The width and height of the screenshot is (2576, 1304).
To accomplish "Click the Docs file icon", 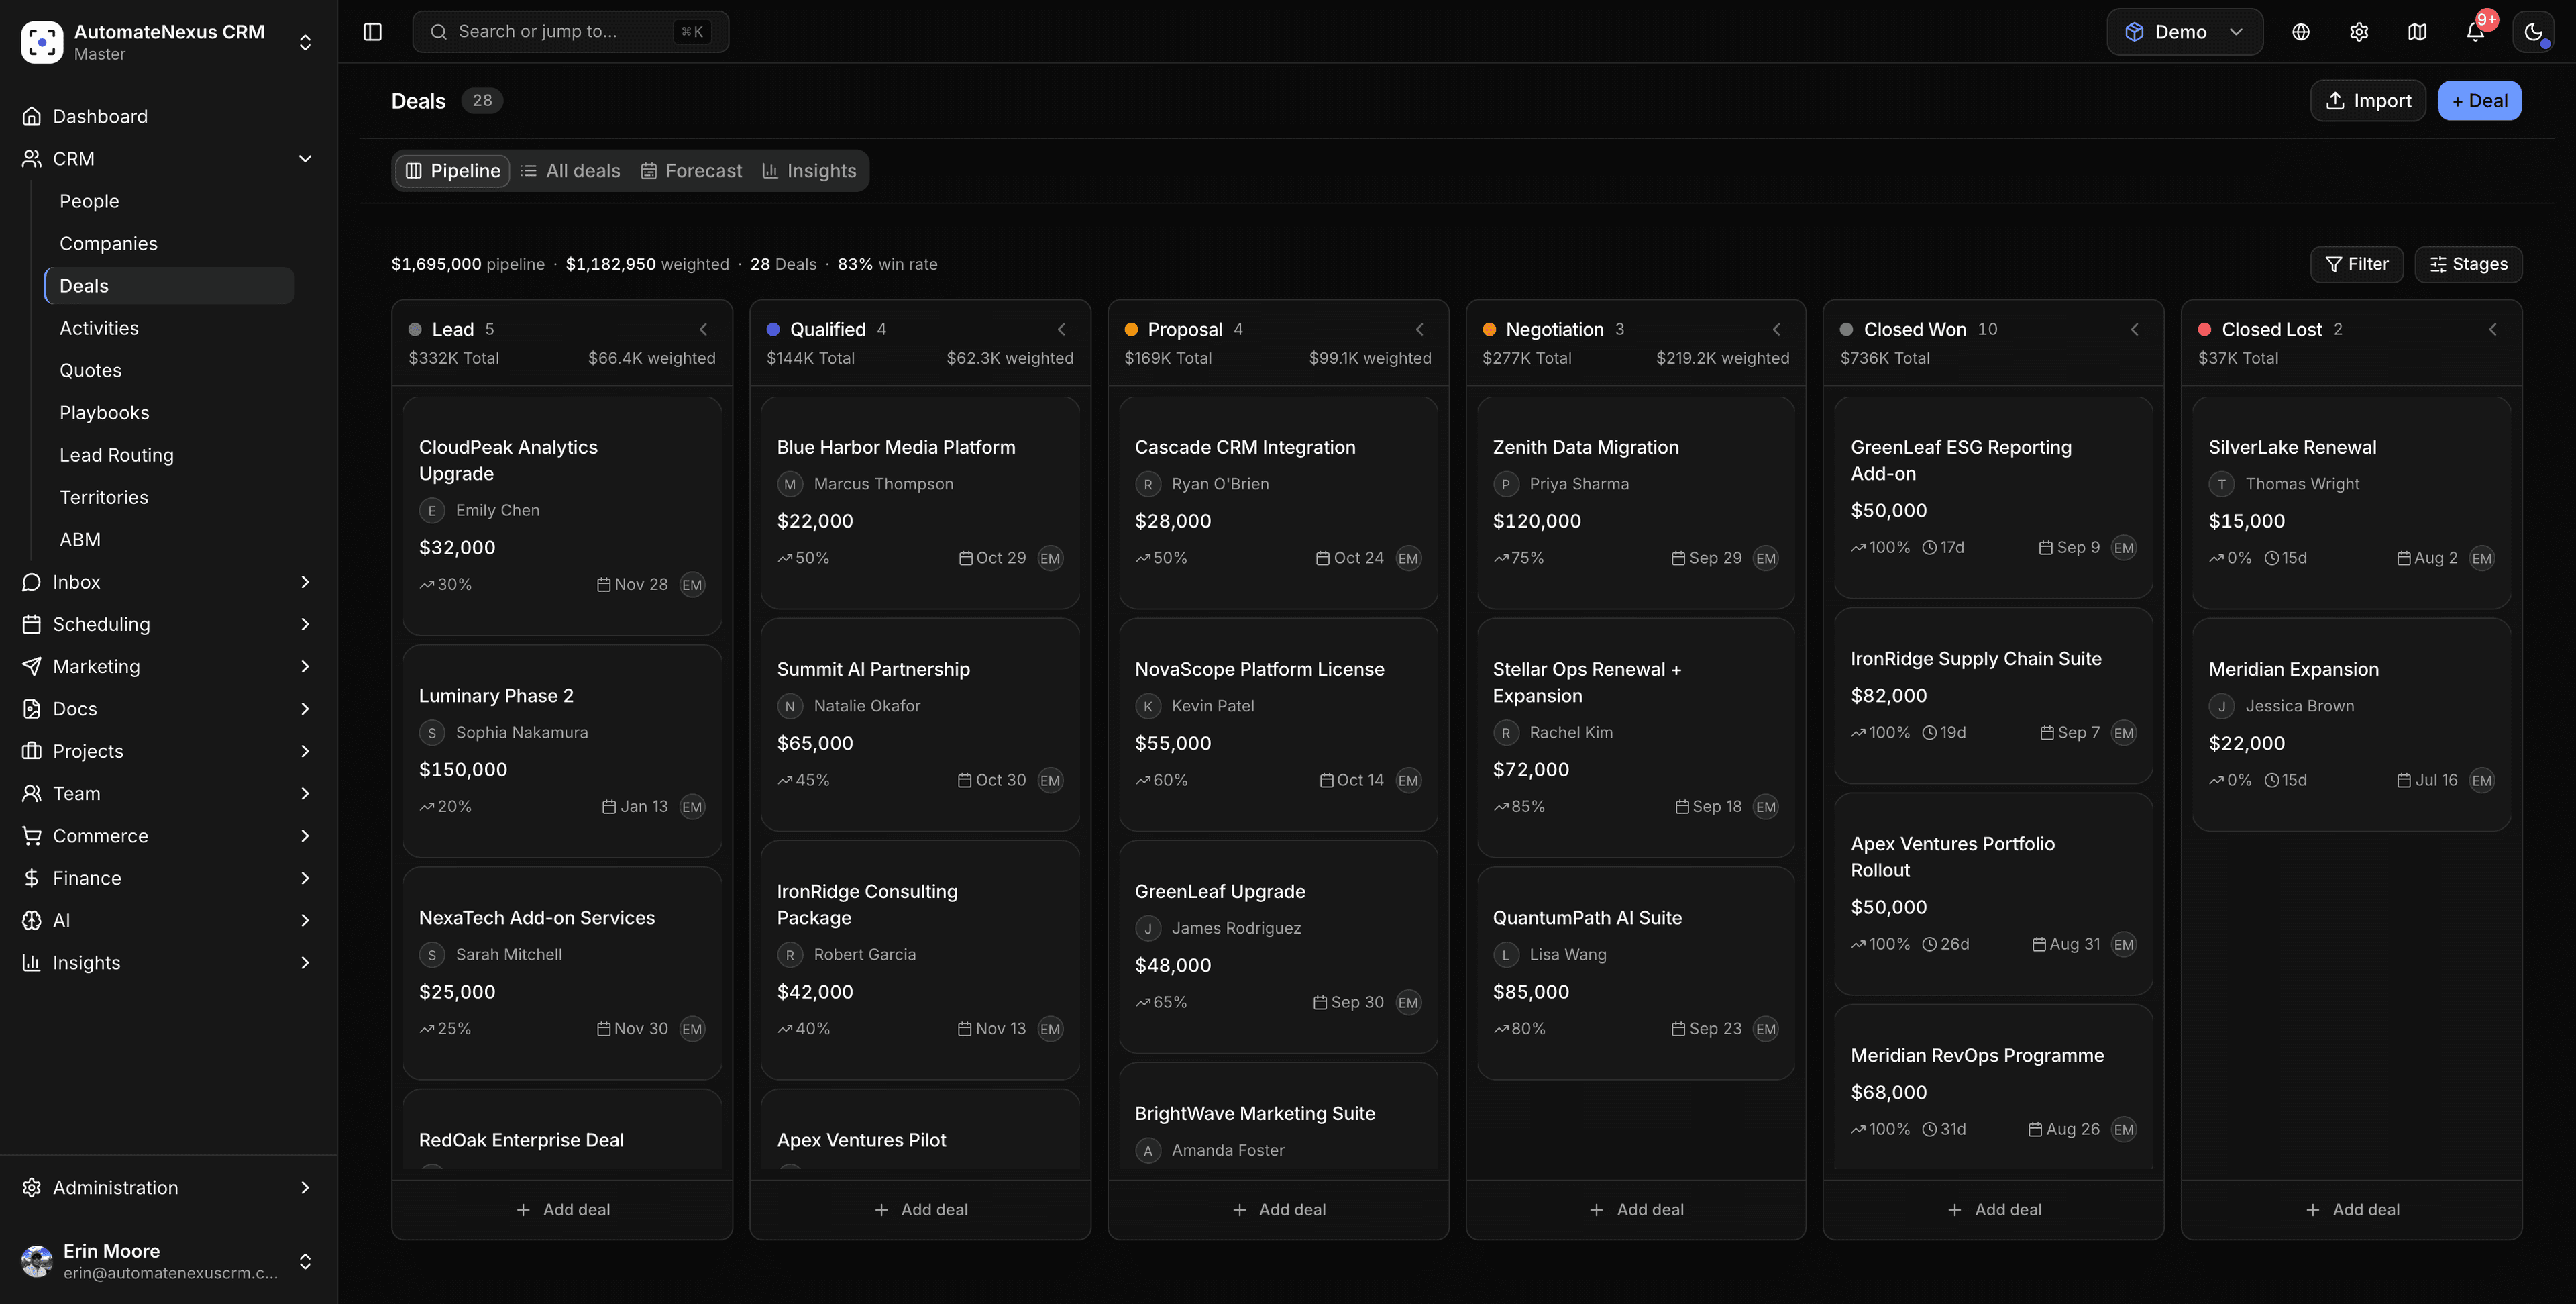I will 32,709.
